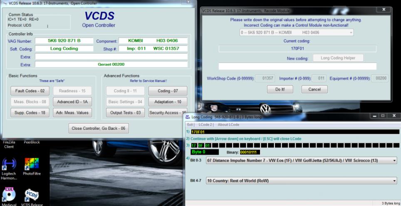Expand Bit 4-7 Country dropdown
The image size is (401, 206).
[394, 180]
